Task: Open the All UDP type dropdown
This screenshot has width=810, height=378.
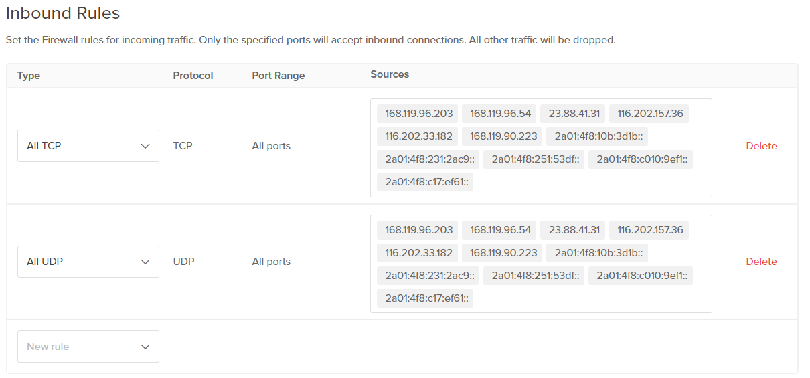Action: [88, 262]
